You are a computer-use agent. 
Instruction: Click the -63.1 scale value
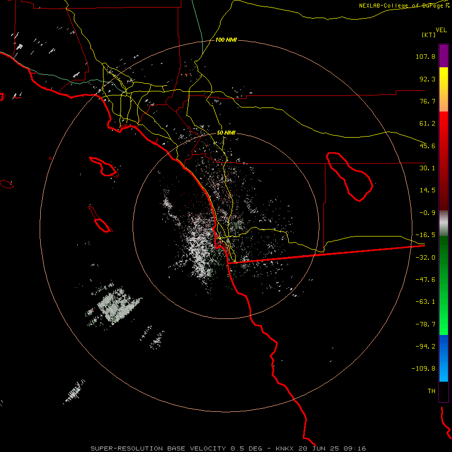point(425,302)
